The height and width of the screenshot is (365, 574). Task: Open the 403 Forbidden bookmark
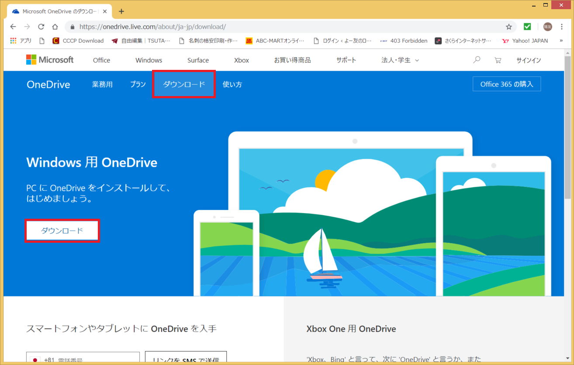pos(404,41)
